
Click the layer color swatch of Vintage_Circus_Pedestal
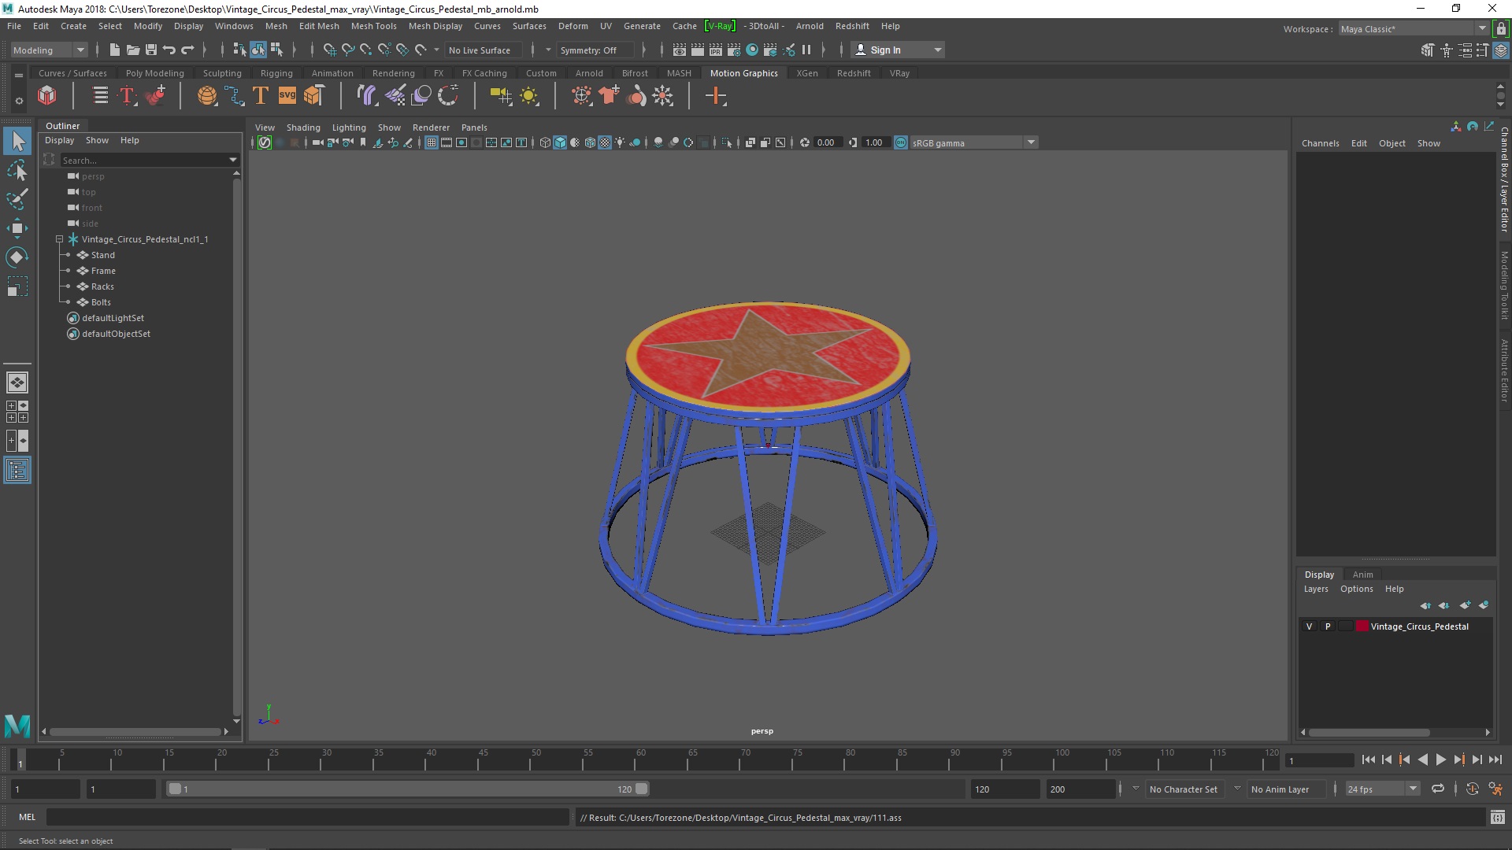[x=1362, y=626]
